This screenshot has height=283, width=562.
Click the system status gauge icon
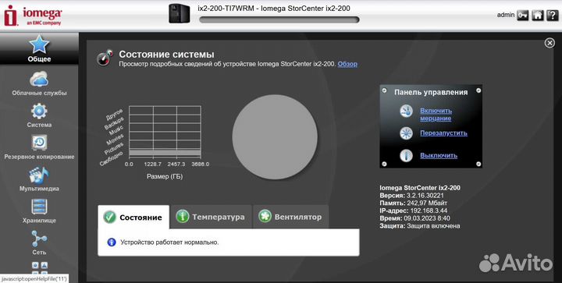pyautogui.click(x=105, y=58)
